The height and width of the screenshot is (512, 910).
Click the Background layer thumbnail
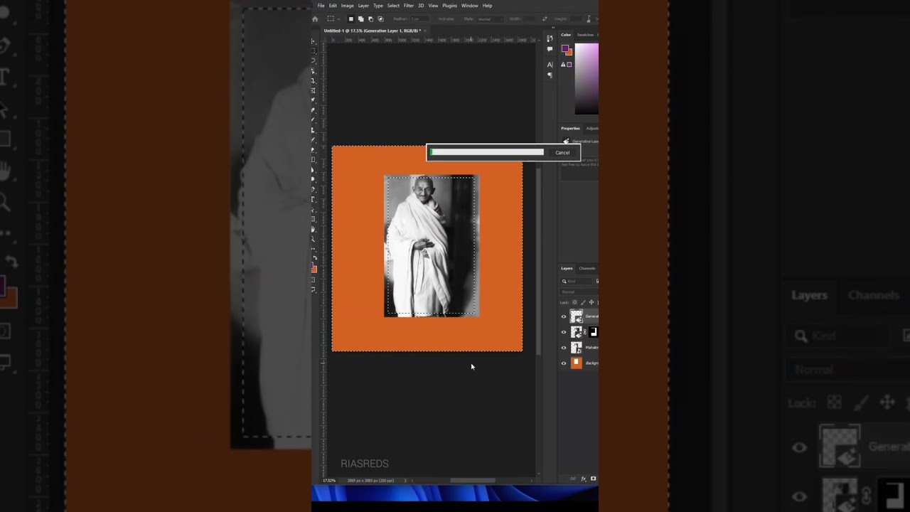tap(577, 363)
